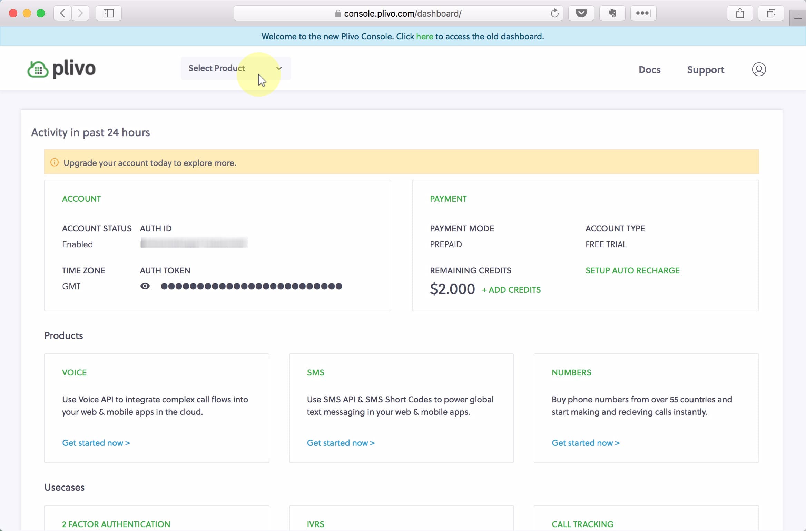Click the masked auth token dots
This screenshot has height=531, width=806.
252,286
